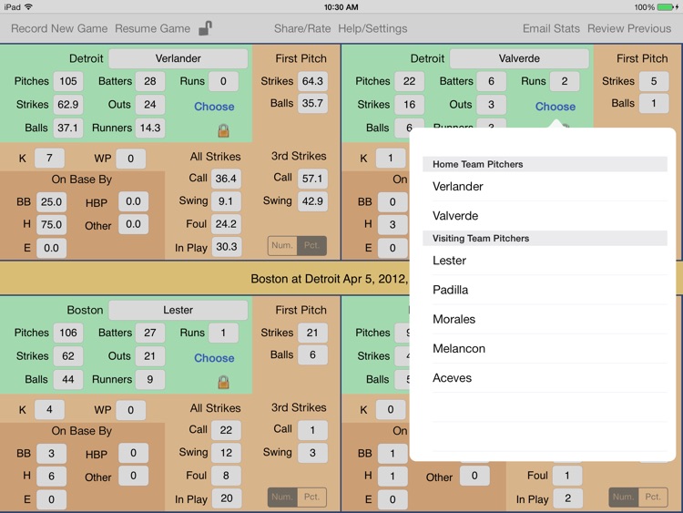Image resolution: width=683 pixels, height=513 pixels.
Task: Open Resume Game
Action: [x=152, y=28]
